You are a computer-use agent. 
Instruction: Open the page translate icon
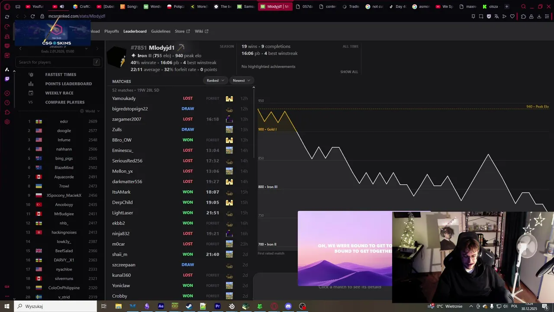click(x=496, y=16)
